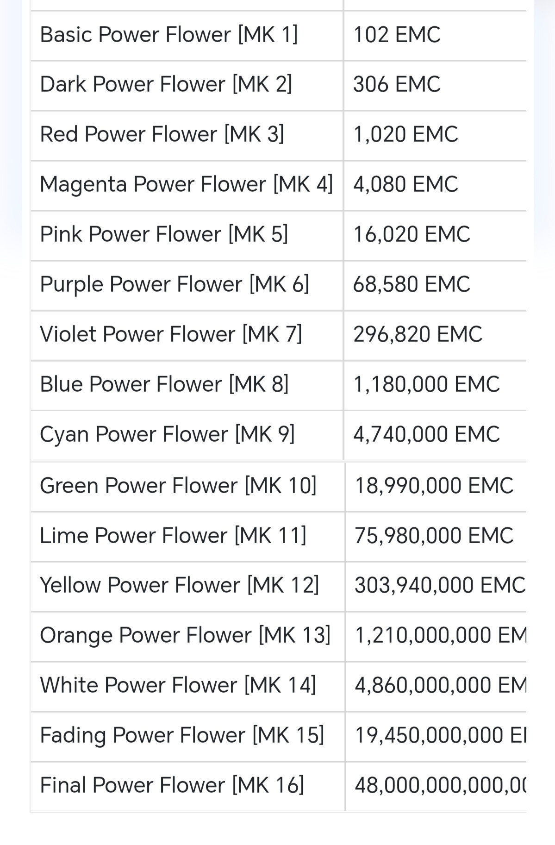
Task: Select the Blue Power Flower [MK 8] cell
Action: pos(187,386)
